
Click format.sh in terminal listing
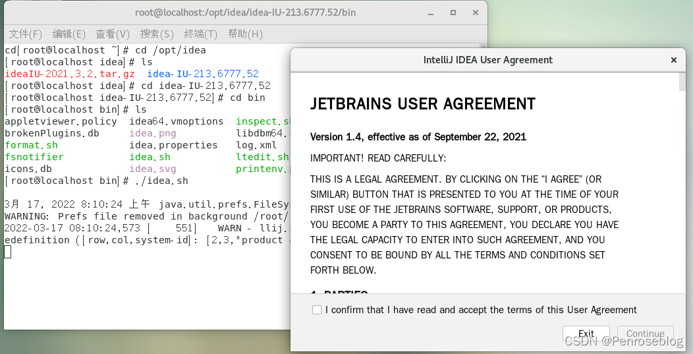(x=31, y=145)
